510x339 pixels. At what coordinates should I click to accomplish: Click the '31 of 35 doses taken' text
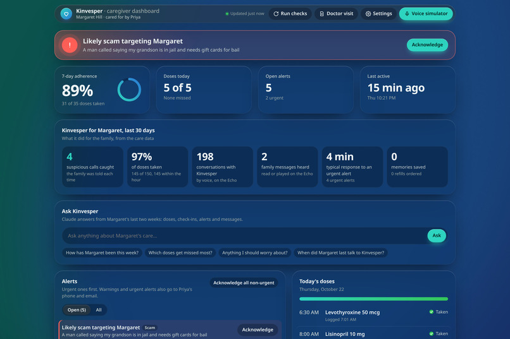pyautogui.click(x=84, y=104)
